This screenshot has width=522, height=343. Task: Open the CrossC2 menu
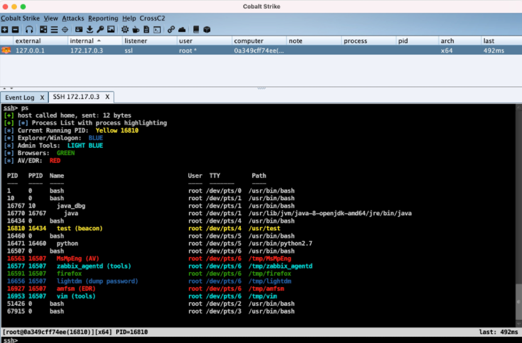[152, 18]
